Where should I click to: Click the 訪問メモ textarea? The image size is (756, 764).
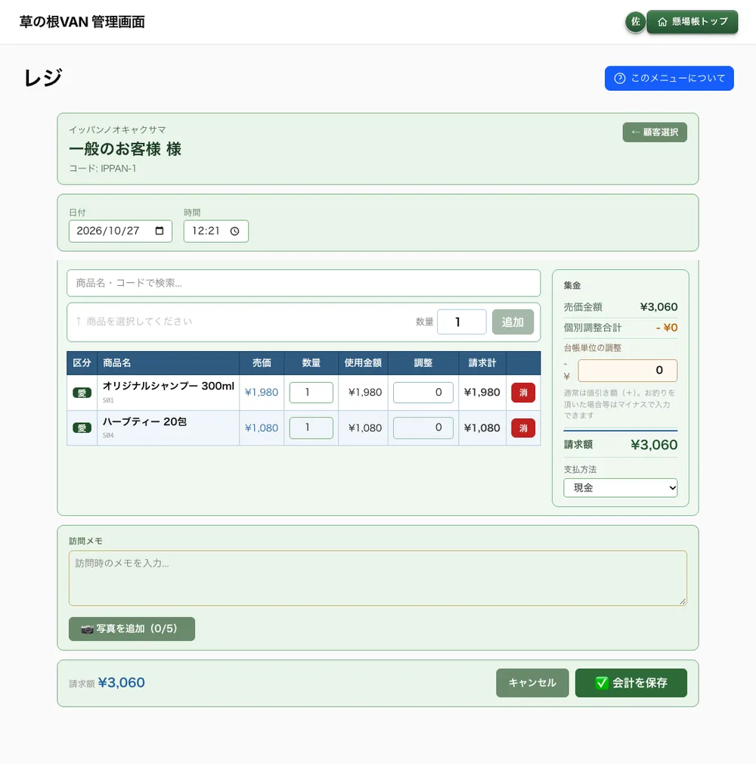pyautogui.click(x=378, y=579)
